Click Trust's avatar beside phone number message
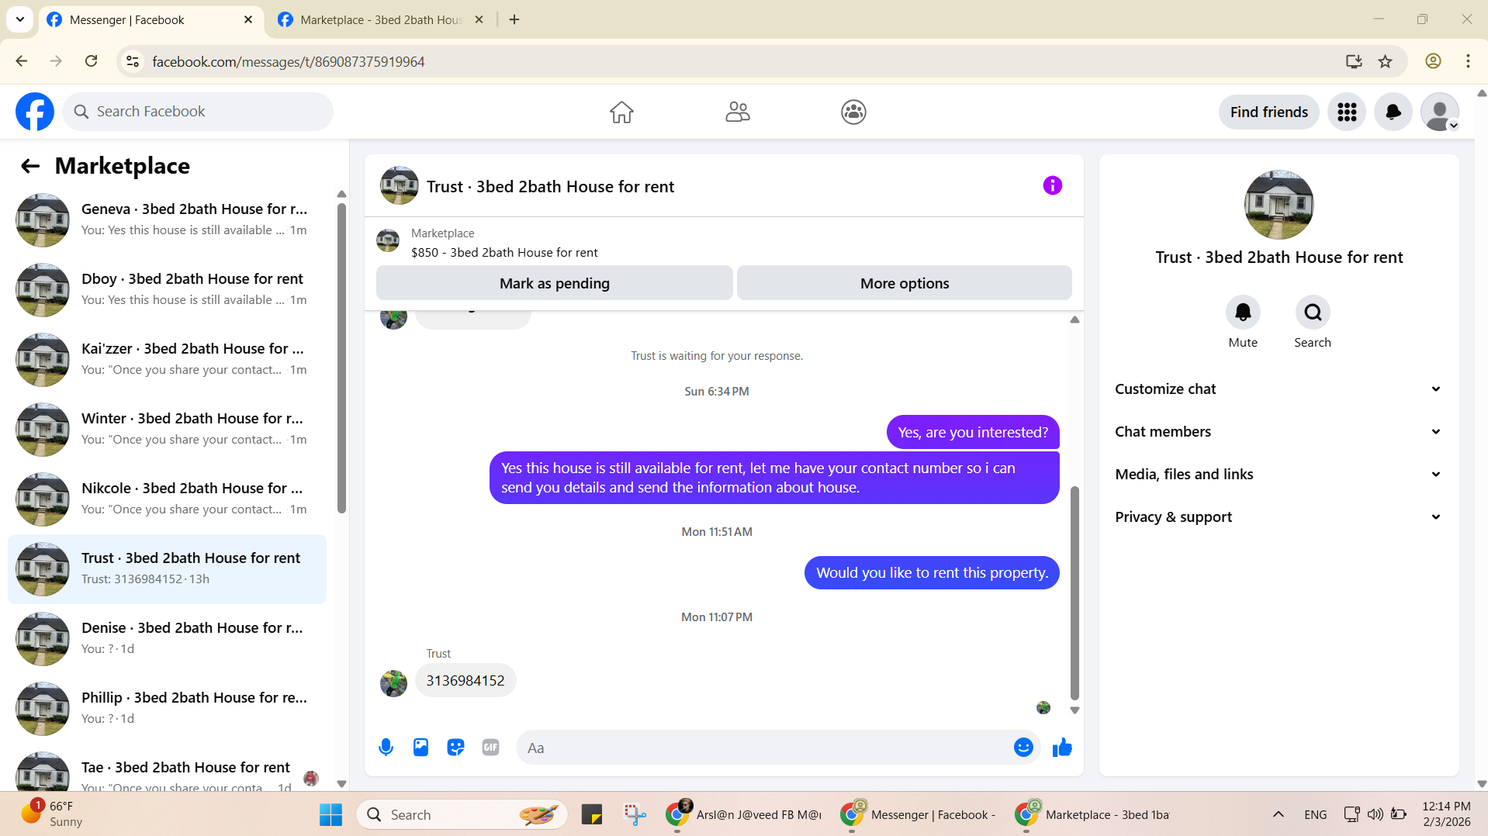This screenshot has height=836, width=1488. [x=393, y=683]
